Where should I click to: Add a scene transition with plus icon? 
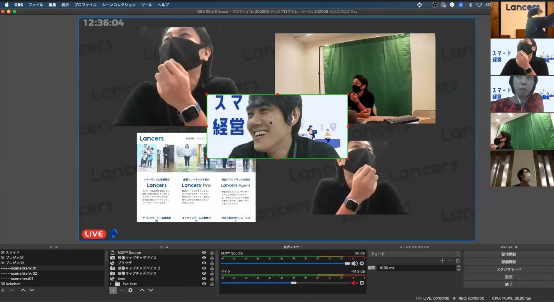point(442,261)
